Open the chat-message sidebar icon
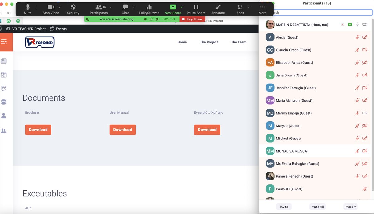 [4, 89]
